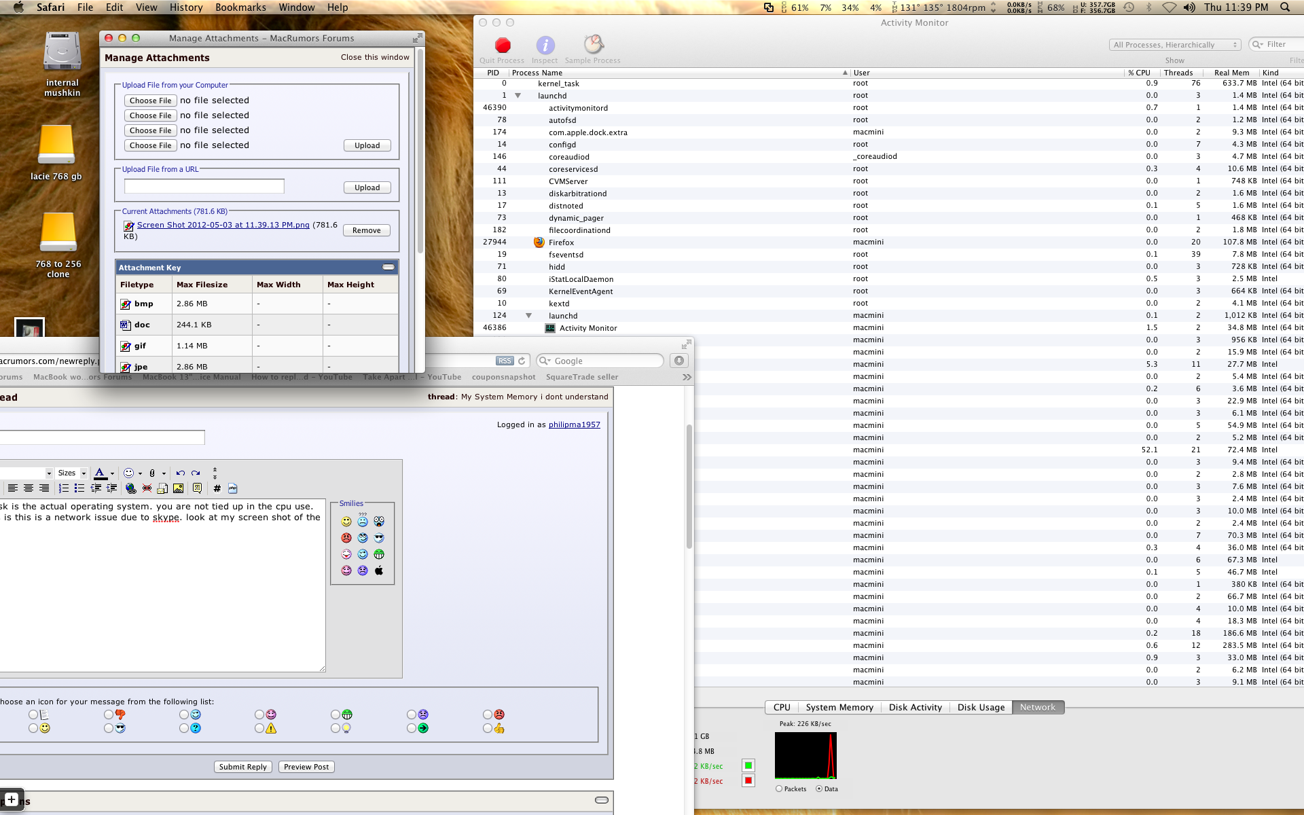Image resolution: width=1304 pixels, height=815 pixels.
Task: Open the History menu
Action: point(186,7)
